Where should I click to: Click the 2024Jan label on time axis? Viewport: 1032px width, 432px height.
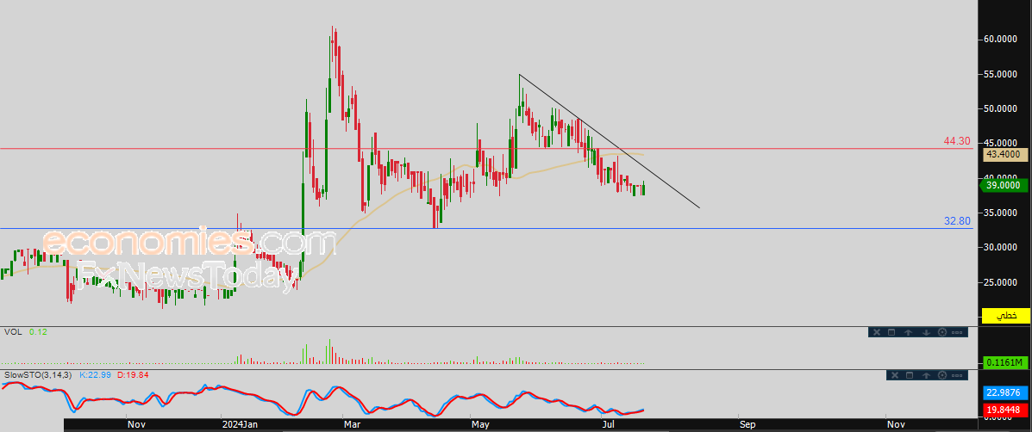point(240,425)
